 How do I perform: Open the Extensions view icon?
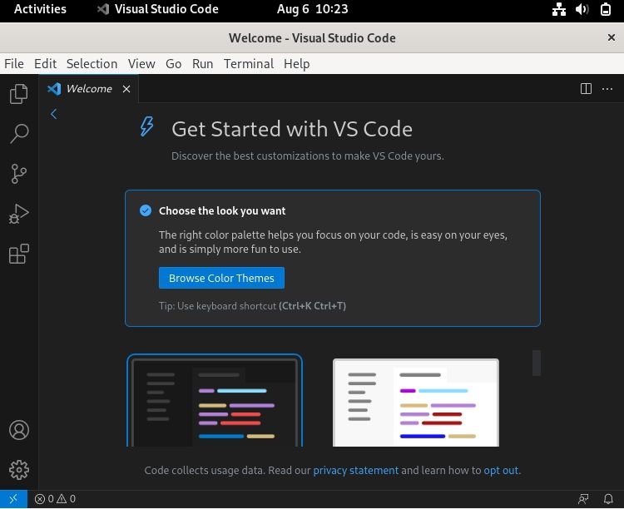[x=18, y=254]
